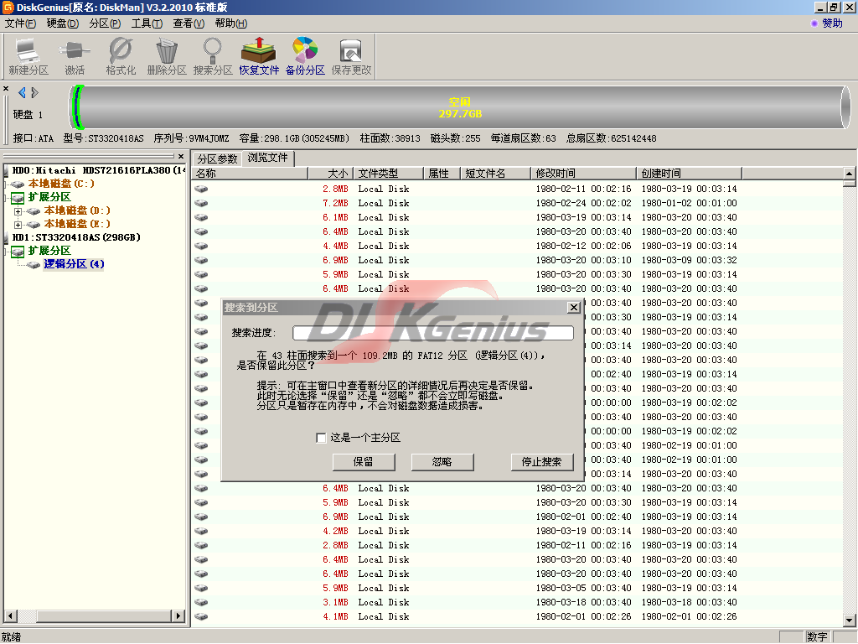Click the green partition marker on disk bar
The image size is (858, 644).
click(78, 107)
